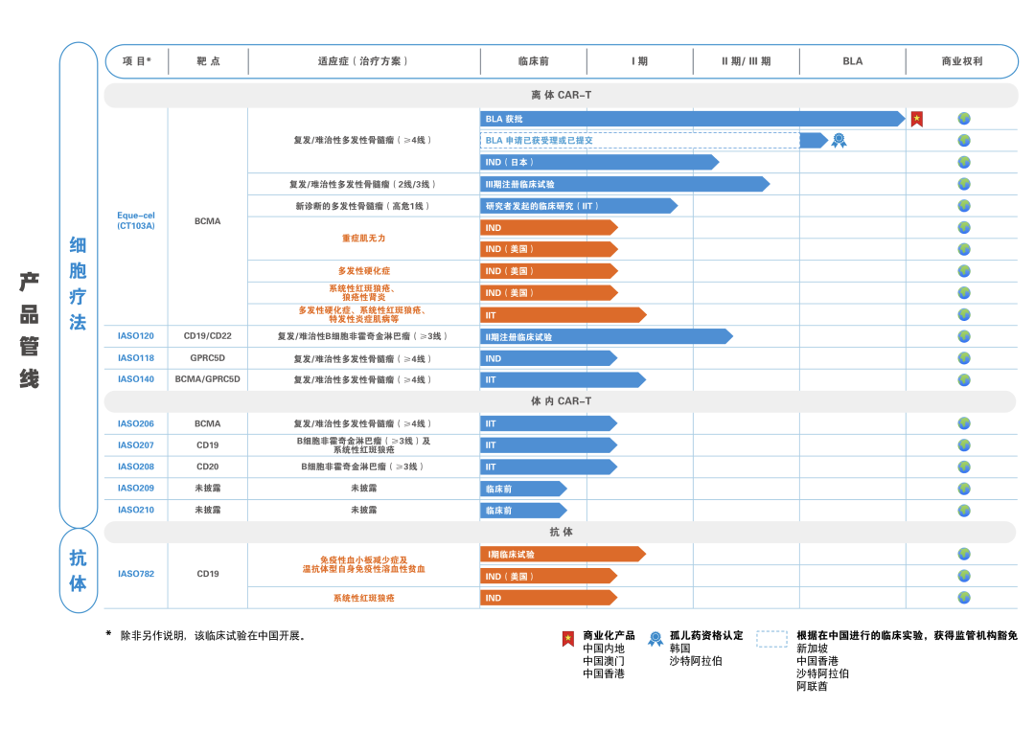Select the globe icon in the IND（日本）row
1035x729 pixels.
point(964,162)
